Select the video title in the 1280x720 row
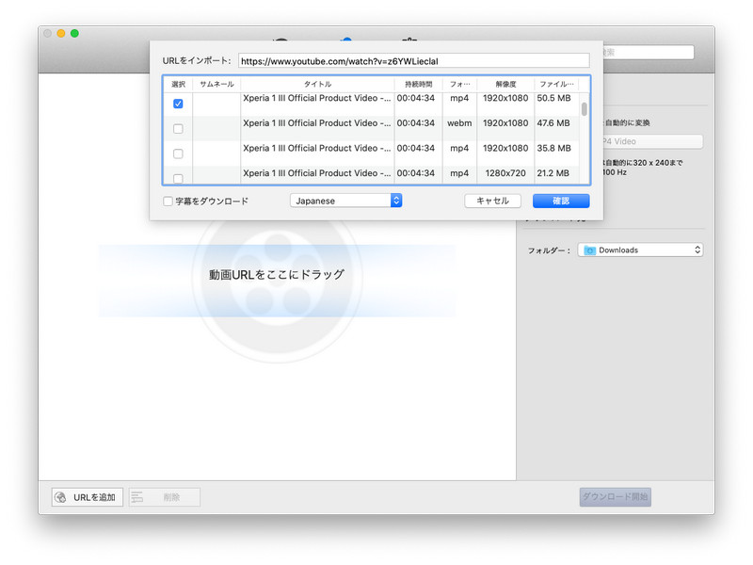The width and height of the screenshot is (753, 565). [317, 173]
